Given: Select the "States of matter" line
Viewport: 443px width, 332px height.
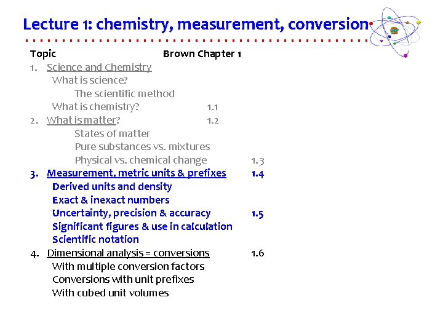Looking at the screenshot, I should point(112,133).
